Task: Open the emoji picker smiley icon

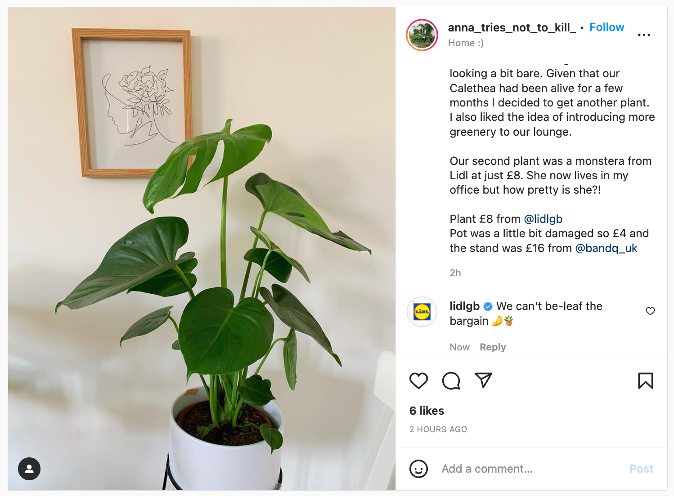Action: point(418,469)
